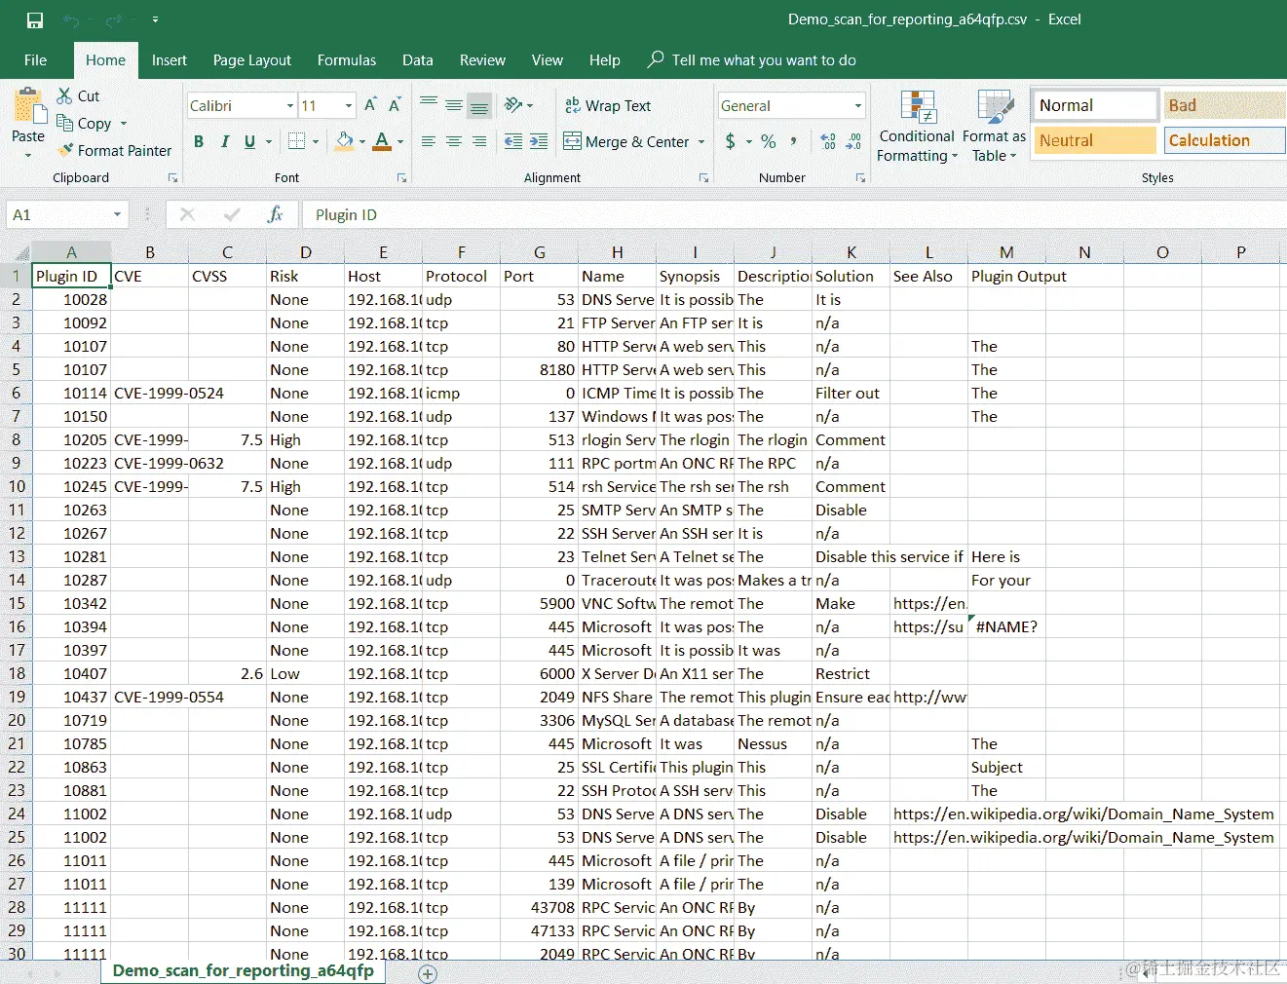Click Decrease Indent icon
The width and height of the screenshot is (1287, 984).
(513, 141)
